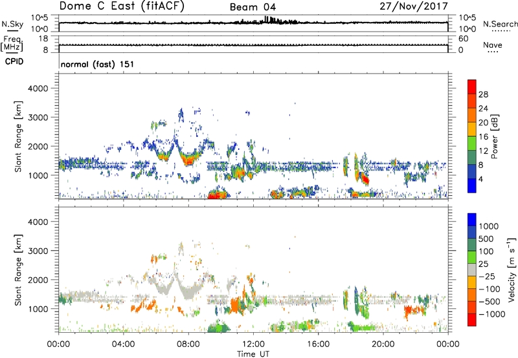Click the 'Nave' legend label
The image size is (518, 358).
tap(492, 45)
